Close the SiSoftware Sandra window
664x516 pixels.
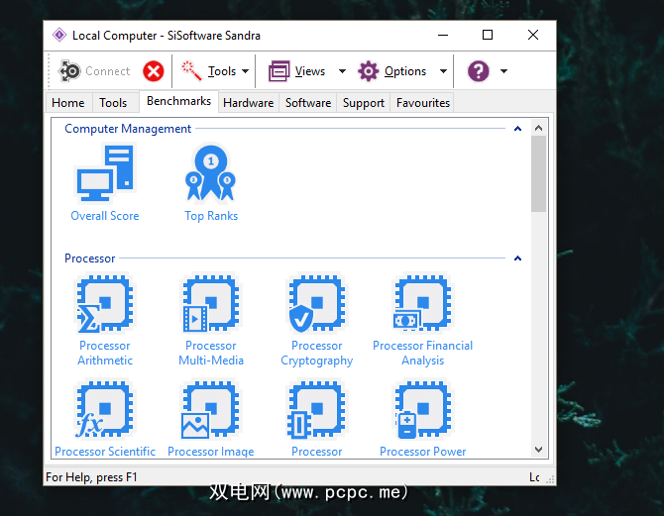click(x=533, y=35)
